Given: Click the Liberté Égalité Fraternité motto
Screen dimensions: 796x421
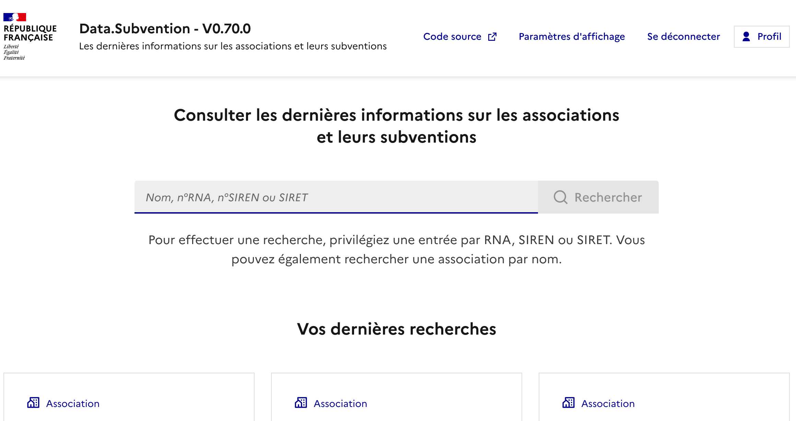Looking at the screenshot, I should [x=14, y=52].
